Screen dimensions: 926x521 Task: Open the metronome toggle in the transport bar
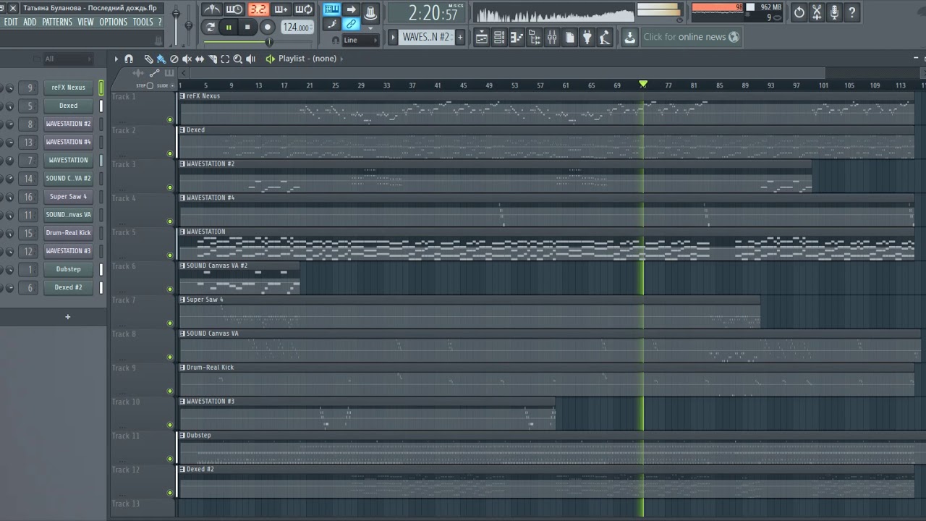(211, 9)
